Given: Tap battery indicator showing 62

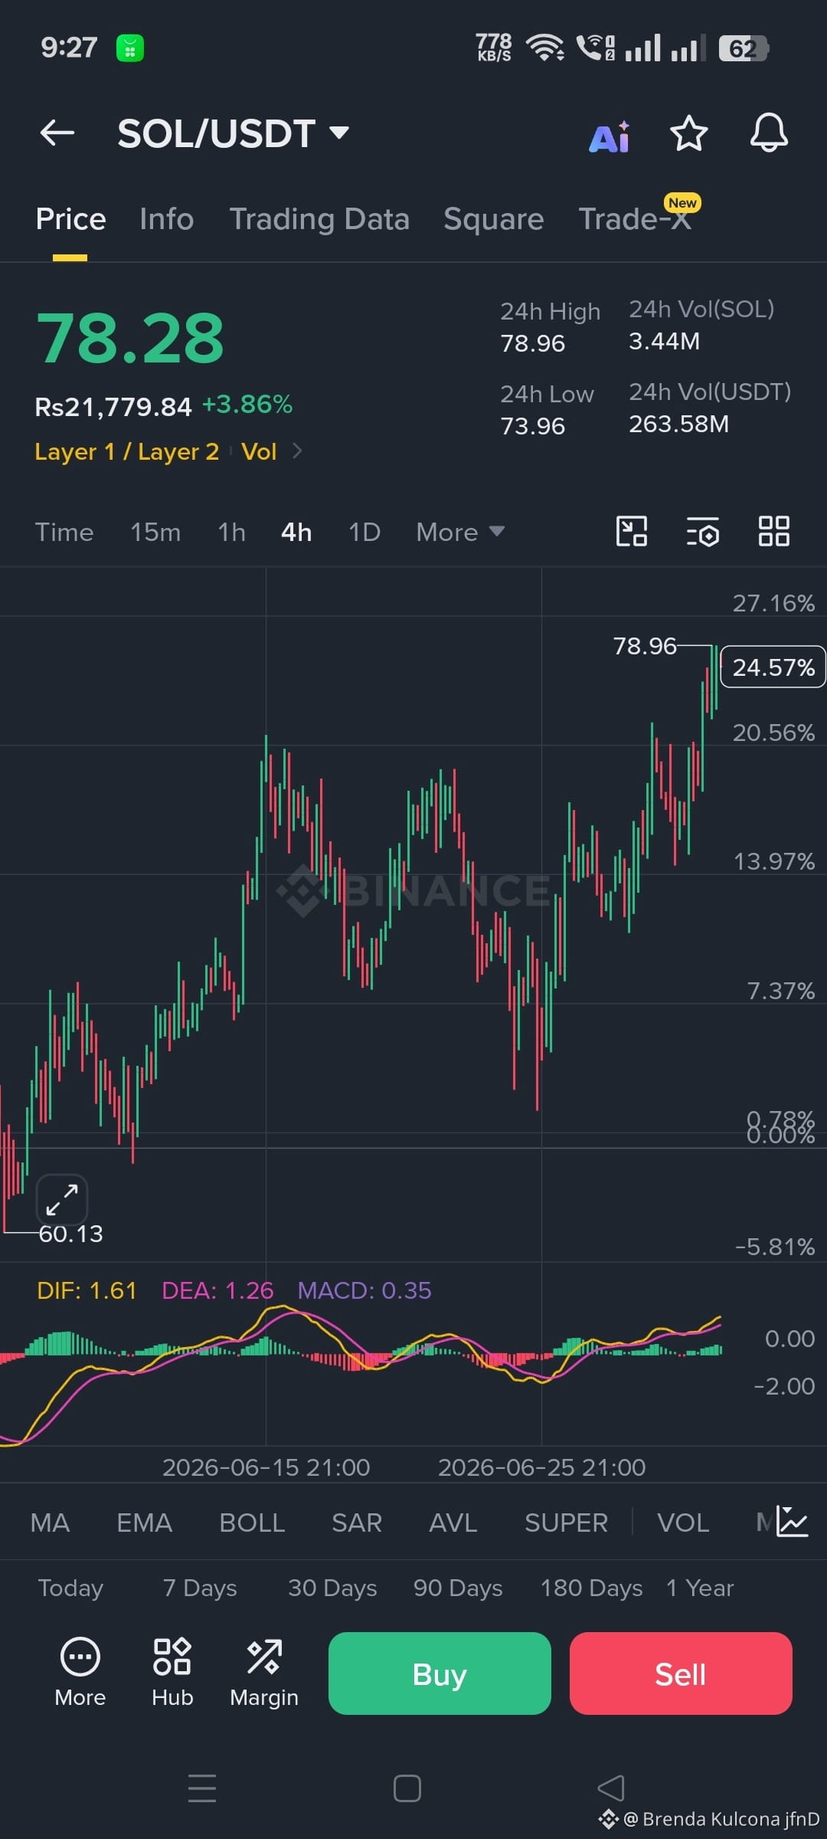Looking at the screenshot, I should (x=744, y=48).
